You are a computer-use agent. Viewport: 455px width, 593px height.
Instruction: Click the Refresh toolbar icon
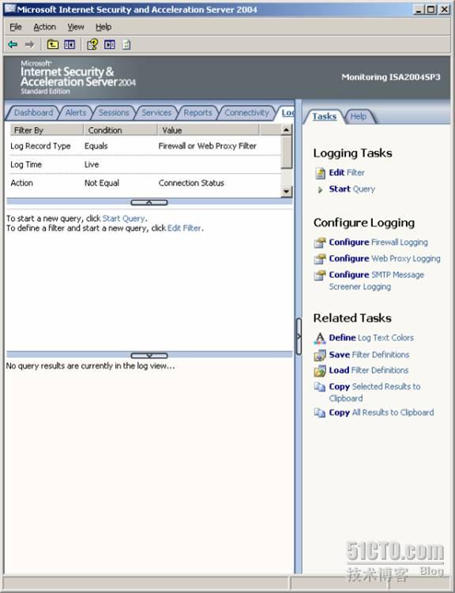coord(126,45)
